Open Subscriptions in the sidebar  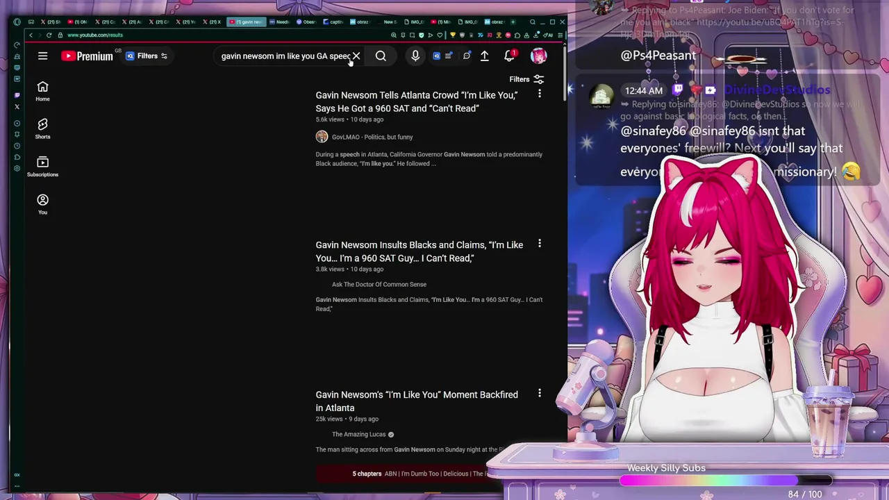(x=42, y=167)
